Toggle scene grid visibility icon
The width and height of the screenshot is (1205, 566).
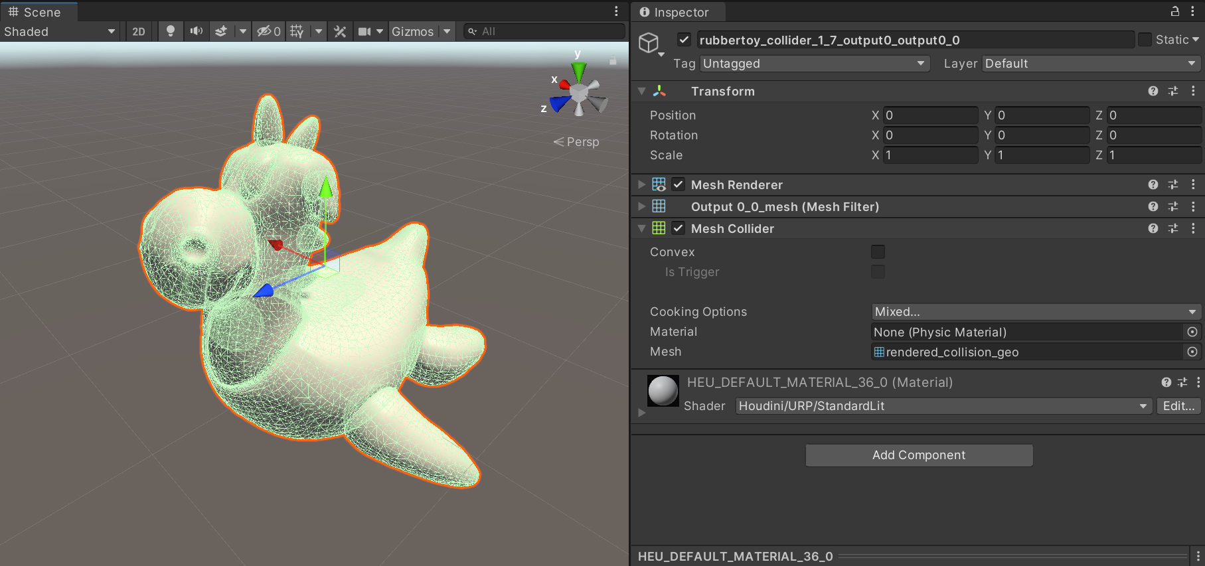pyautogui.click(x=297, y=31)
